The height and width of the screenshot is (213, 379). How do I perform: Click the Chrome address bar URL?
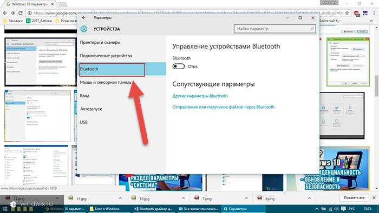188,13
